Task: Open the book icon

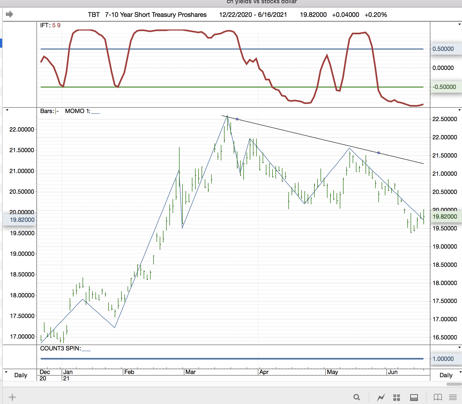Action: [438, 397]
